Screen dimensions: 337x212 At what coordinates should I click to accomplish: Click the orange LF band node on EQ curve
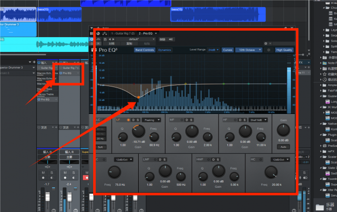pyautogui.click(x=138, y=97)
